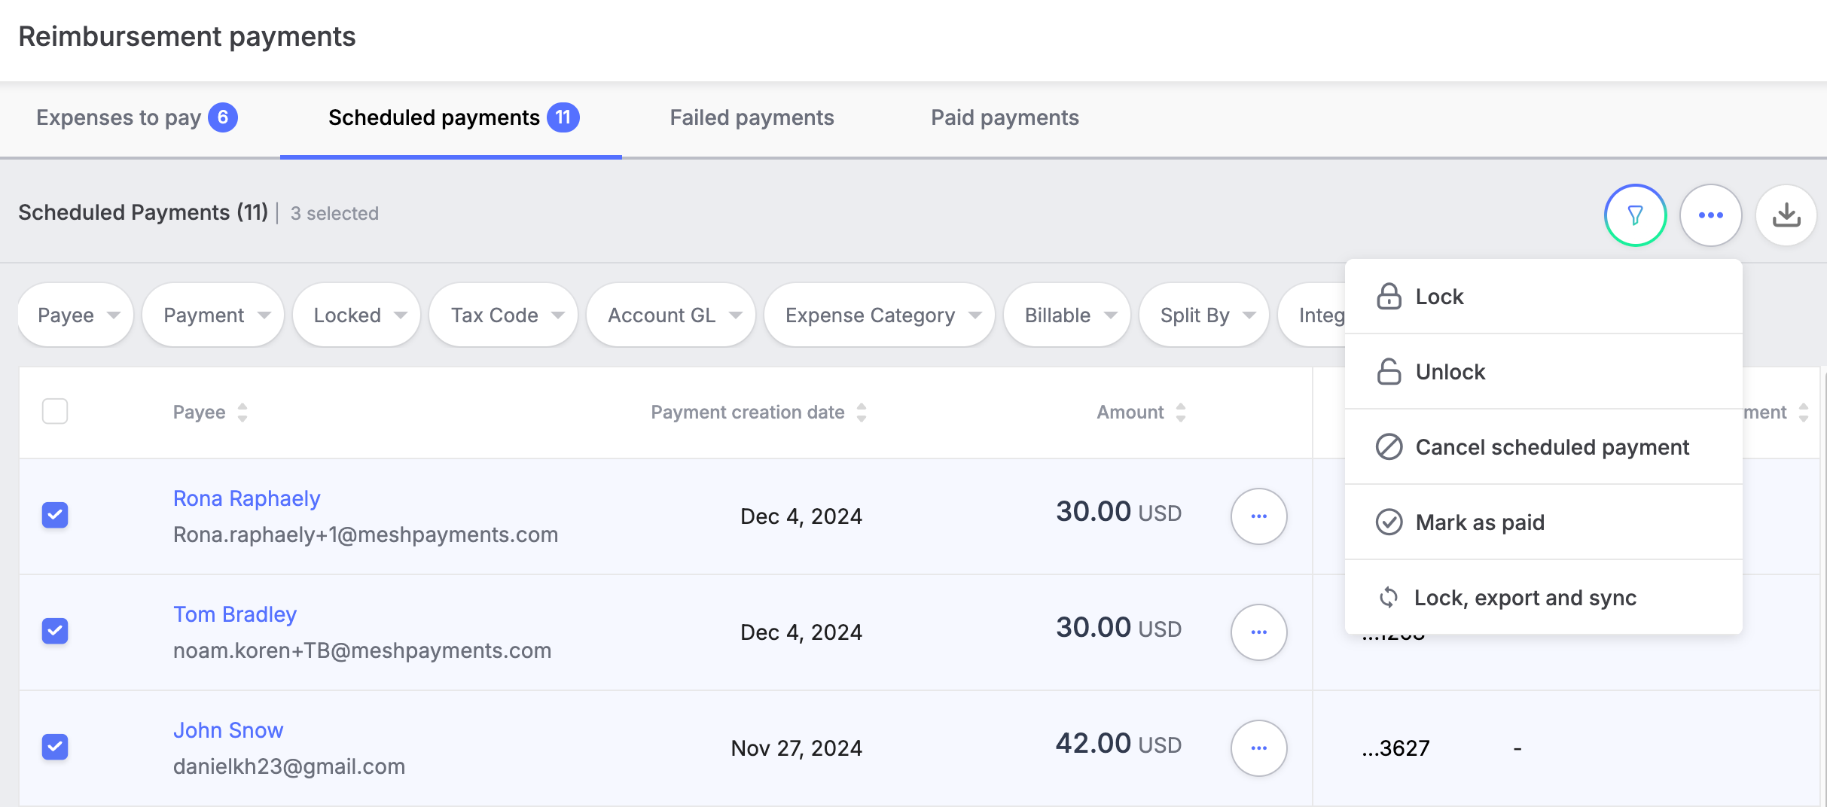This screenshot has width=1827, height=807.
Task: Open row actions for John Snow
Action: pyautogui.click(x=1258, y=748)
